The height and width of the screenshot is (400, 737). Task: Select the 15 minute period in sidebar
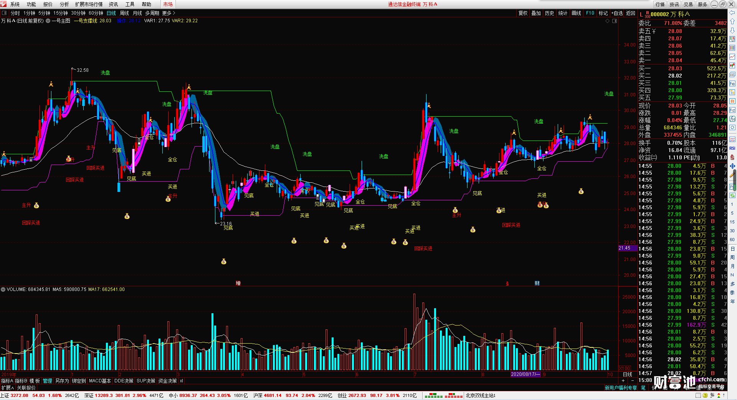[732, 222]
